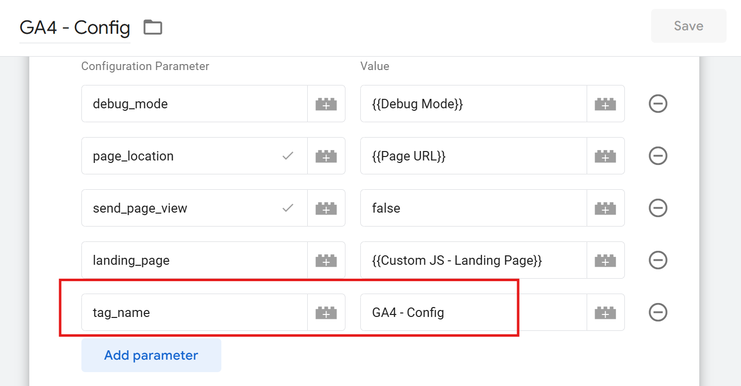Open variable picker for page_location parameter name
The width and height of the screenshot is (741, 386).
[x=326, y=156]
